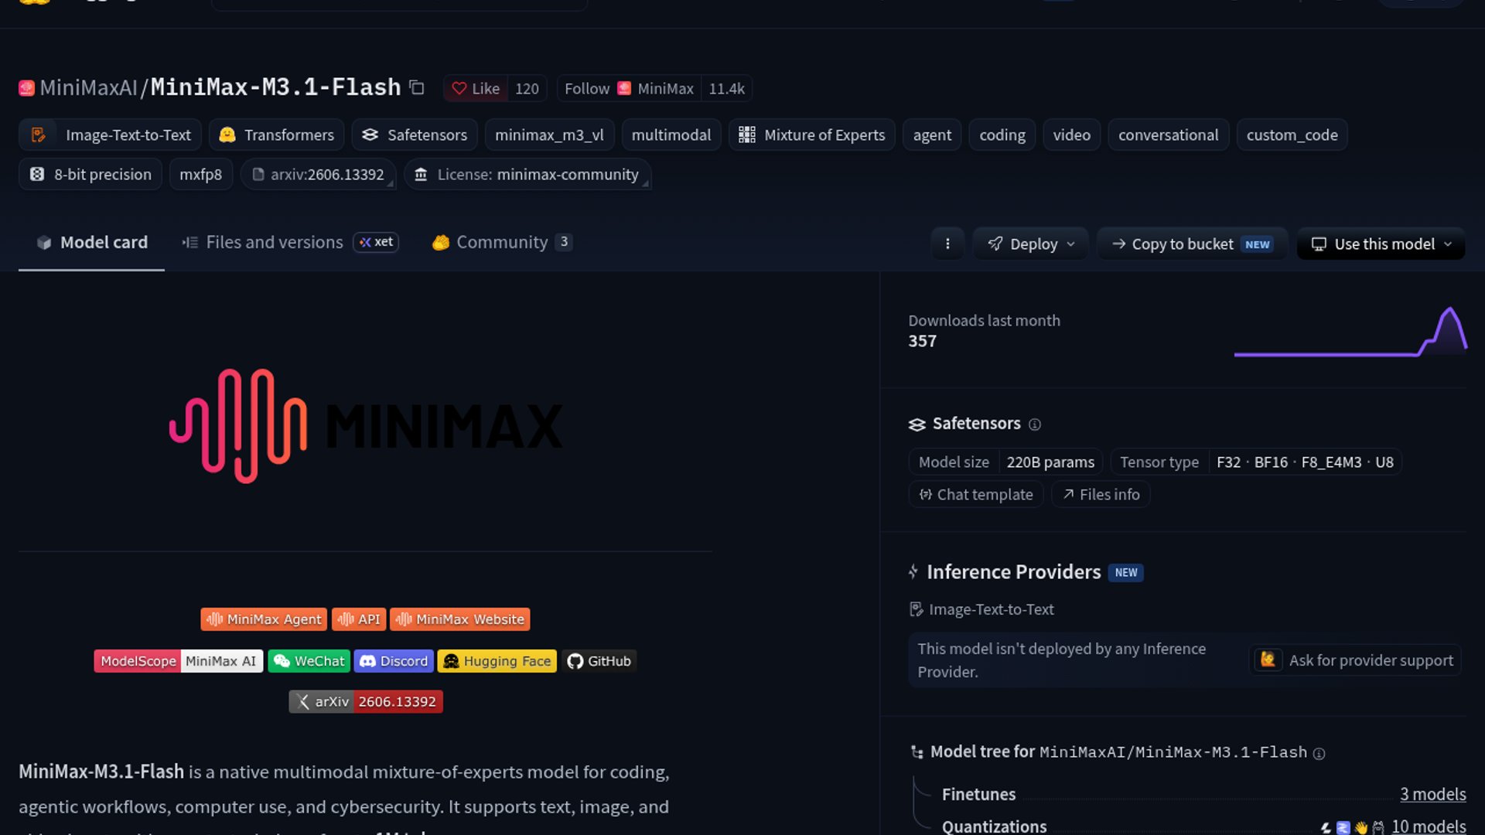1485x835 pixels.
Task: Open the MiniMax Website badge
Action: click(460, 619)
